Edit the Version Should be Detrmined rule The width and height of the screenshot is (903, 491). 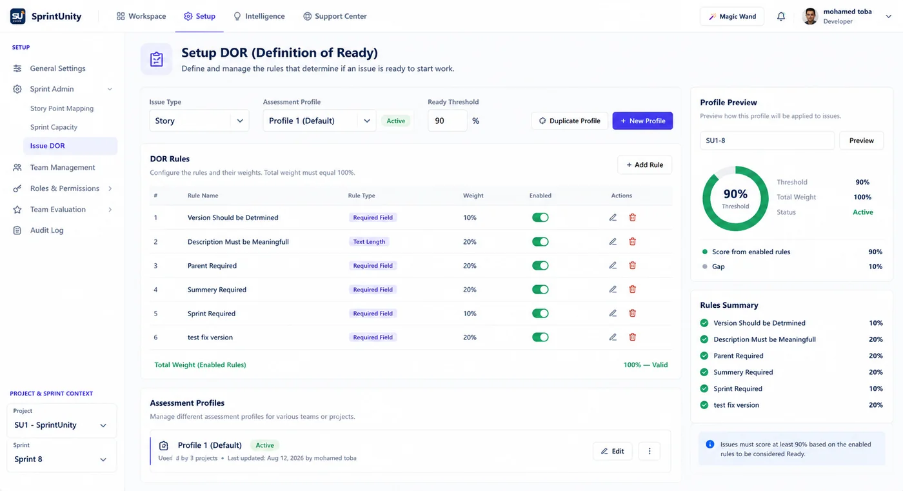[x=613, y=217]
